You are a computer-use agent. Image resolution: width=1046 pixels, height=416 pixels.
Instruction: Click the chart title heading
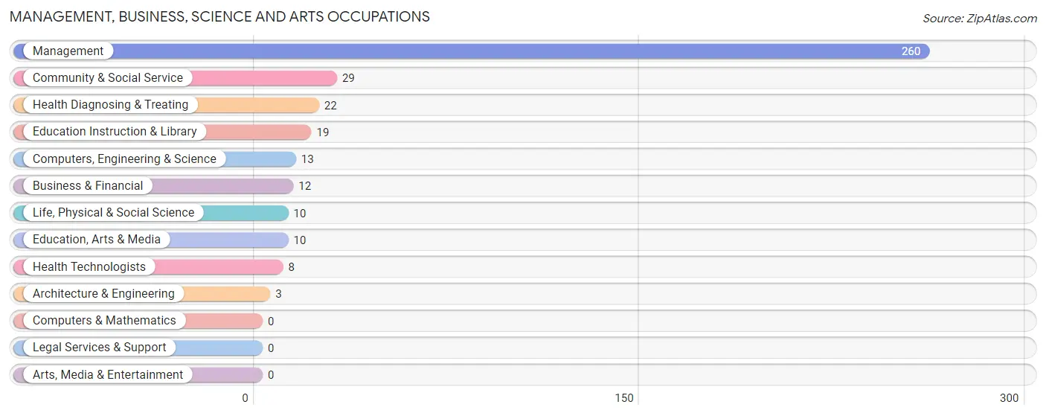[219, 16]
